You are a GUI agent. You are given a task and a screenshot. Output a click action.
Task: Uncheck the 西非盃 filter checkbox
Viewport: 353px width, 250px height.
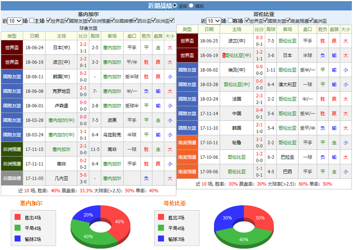click(135, 21)
